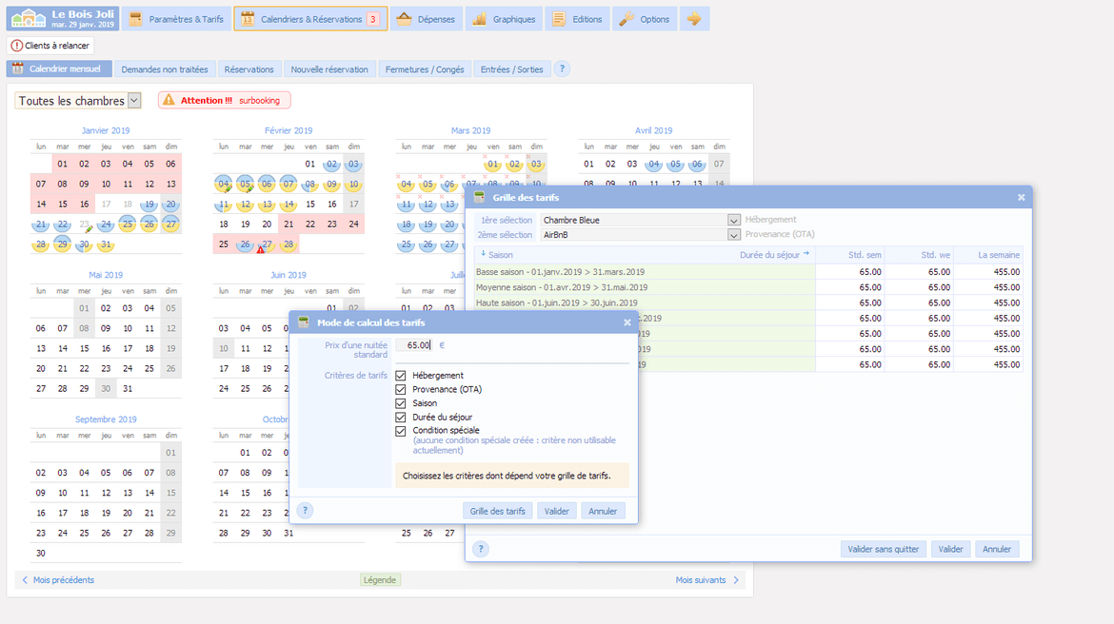
Task: Open the Chambre Bleue selection dropdown
Action: pos(733,221)
